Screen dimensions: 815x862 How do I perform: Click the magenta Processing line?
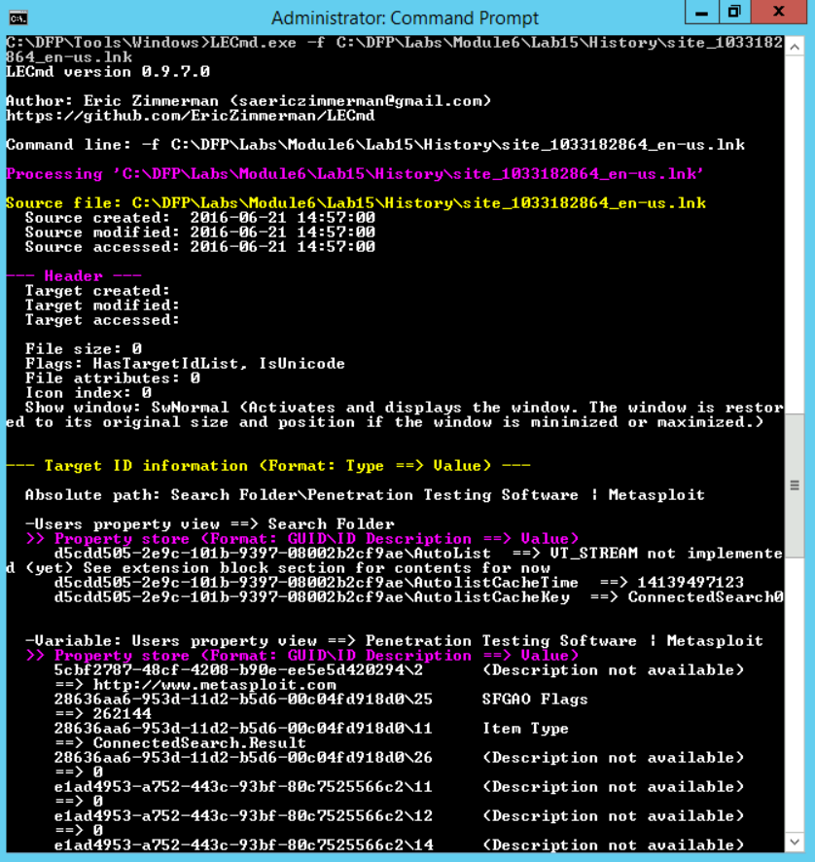pos(355,174)
